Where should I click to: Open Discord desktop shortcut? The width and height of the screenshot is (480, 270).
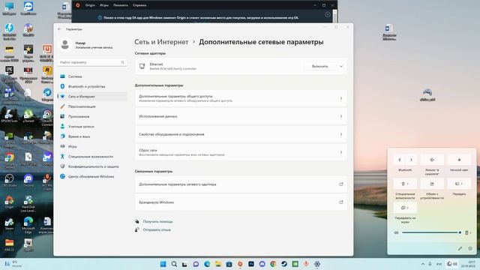[x=28, y=180]
